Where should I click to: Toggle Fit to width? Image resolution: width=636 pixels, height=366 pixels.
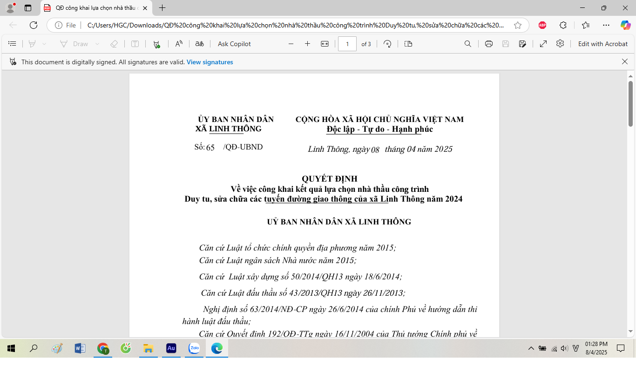(325, 44)
